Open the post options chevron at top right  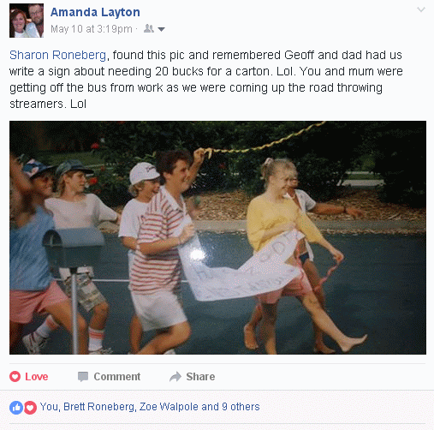(421, 9)
